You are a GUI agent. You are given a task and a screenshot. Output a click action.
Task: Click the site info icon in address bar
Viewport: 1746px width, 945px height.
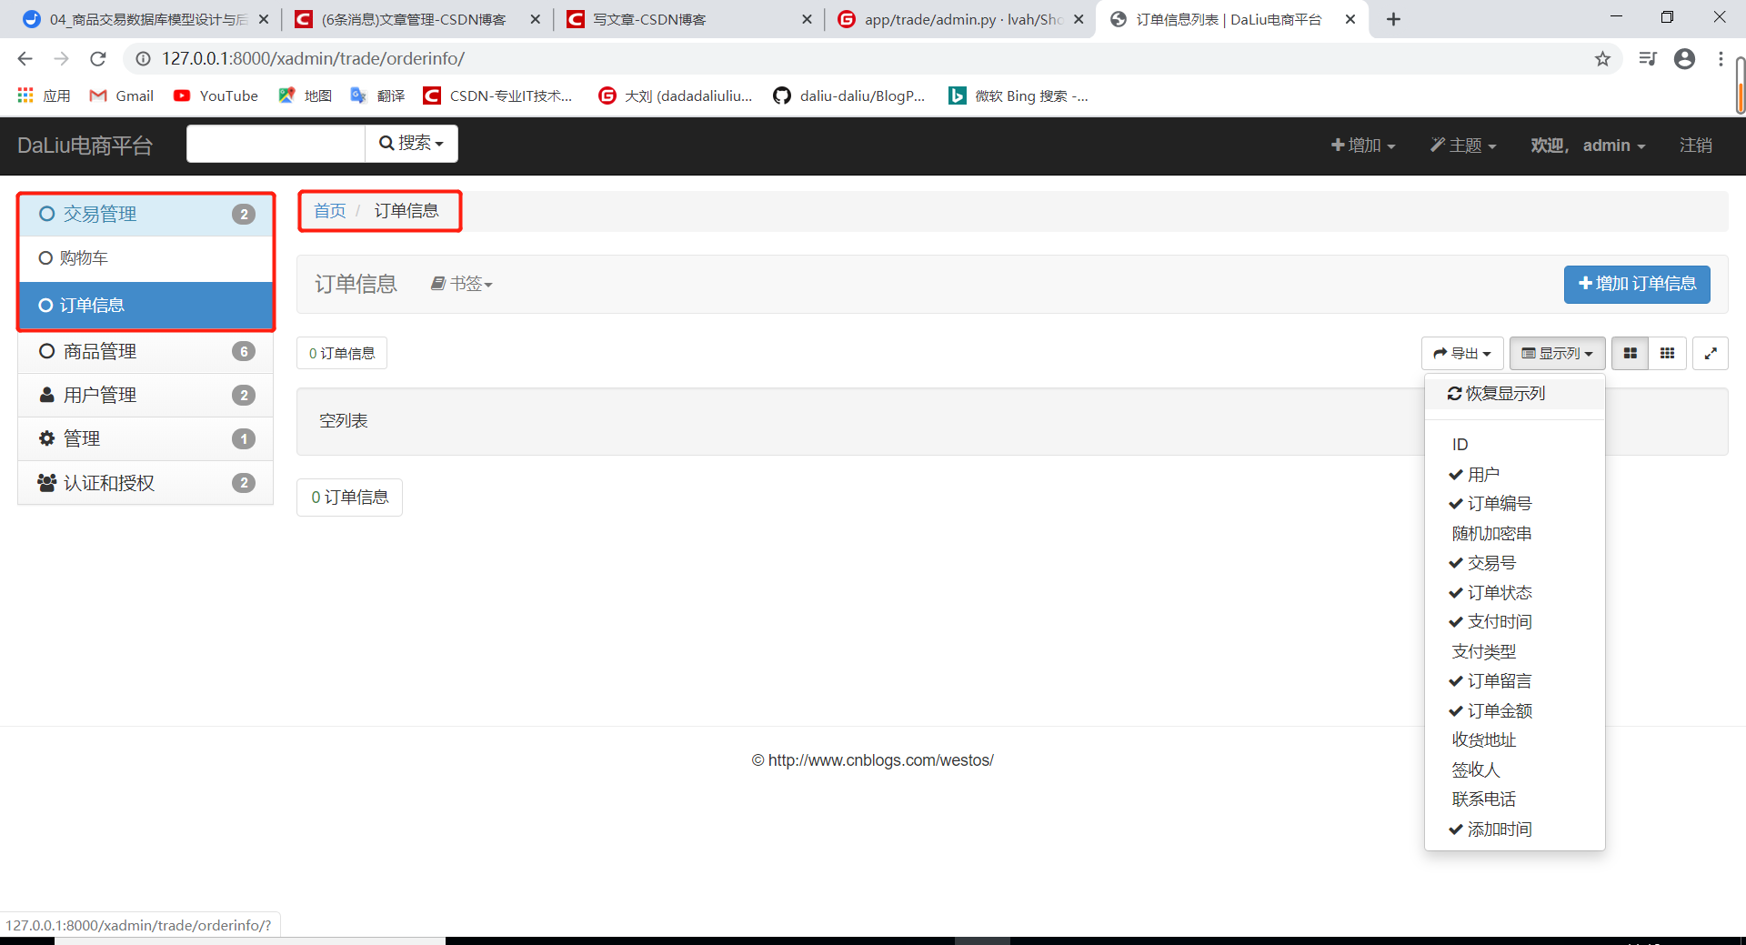click(x=143, y=59)
